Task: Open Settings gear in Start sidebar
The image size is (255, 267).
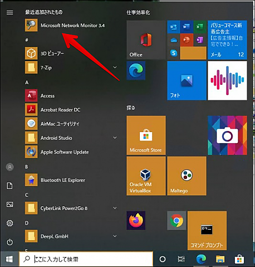Action: [x=9, y=223]
